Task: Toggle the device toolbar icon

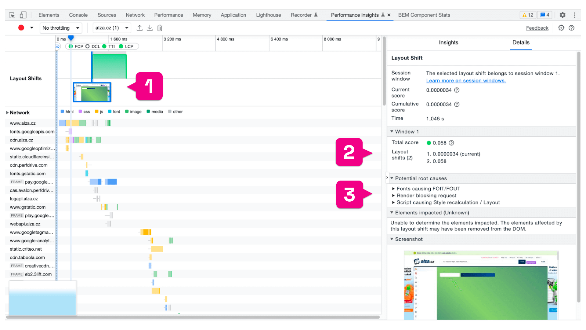Action: pyautogui.click(x=23, y=15)
